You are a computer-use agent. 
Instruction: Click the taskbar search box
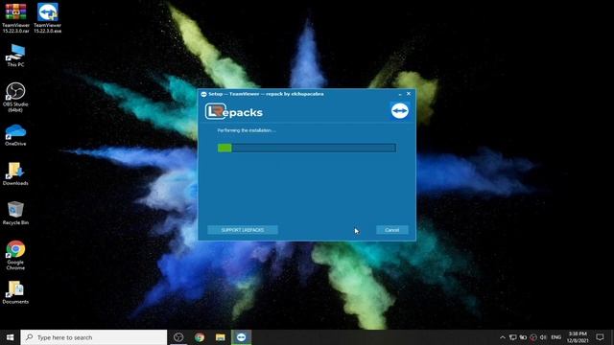click(x=94, y=337)
